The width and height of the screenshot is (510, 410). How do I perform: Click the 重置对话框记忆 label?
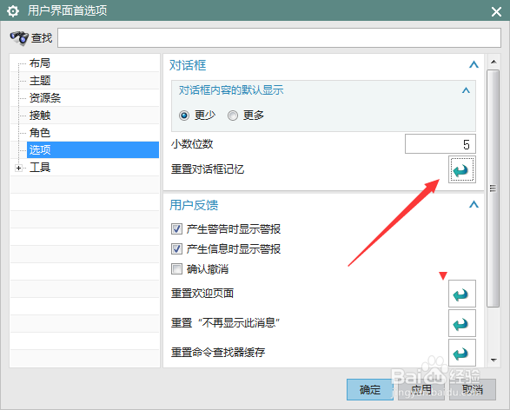click(208, 169)
